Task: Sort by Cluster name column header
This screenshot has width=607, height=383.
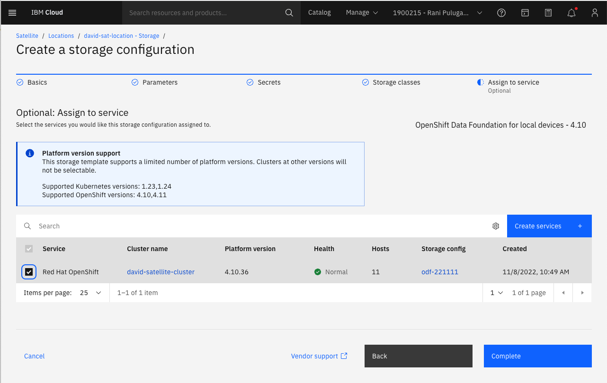Action: [x=147, y=249]
